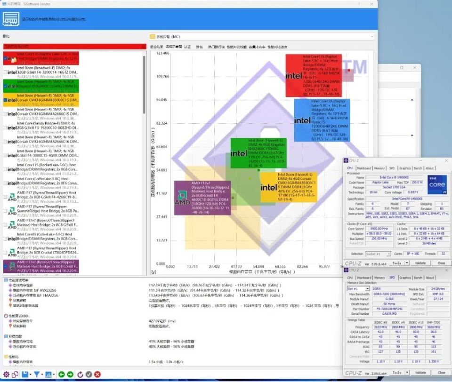Screen dimensions: 452x382
Task: Click the red header bar above results list
Action: click(x=75, y=47)
